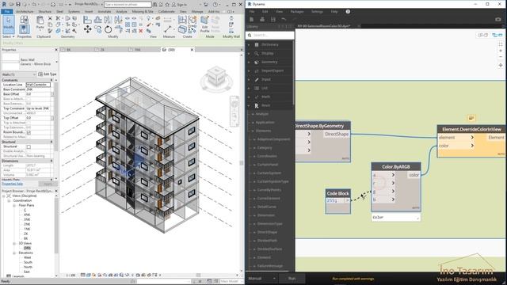Click the Edit Type icon in Properties

coord(40,74)
